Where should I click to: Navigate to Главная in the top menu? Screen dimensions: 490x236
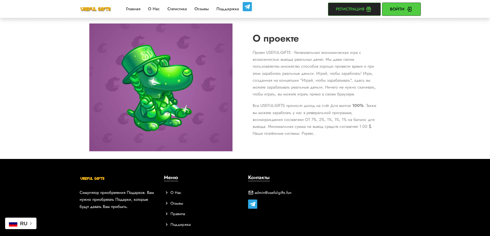click(x=133, y=9)
